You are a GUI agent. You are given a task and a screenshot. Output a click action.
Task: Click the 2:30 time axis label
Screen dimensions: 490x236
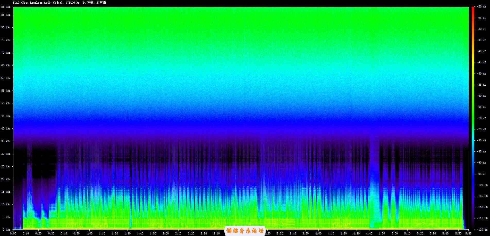click(x=204, y=233)
